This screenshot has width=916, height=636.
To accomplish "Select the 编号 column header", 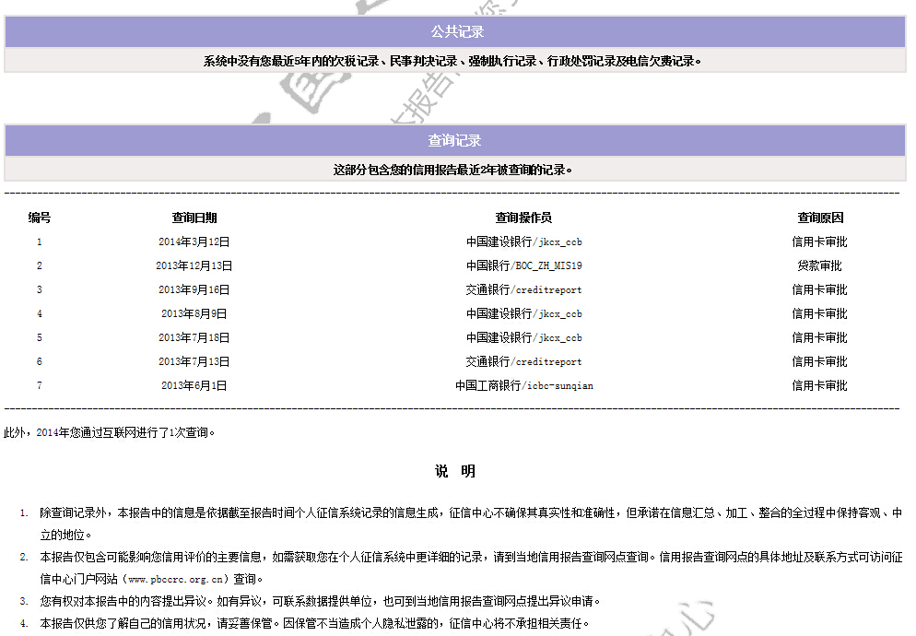I will tap(39, 218).
